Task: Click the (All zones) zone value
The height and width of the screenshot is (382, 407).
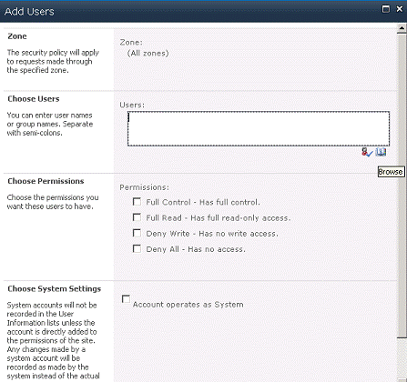Action: point(148,54)
